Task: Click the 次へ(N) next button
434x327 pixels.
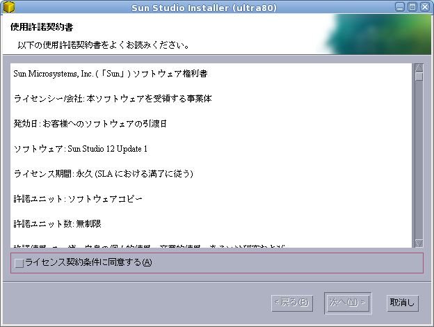Action: click(348, 303)
